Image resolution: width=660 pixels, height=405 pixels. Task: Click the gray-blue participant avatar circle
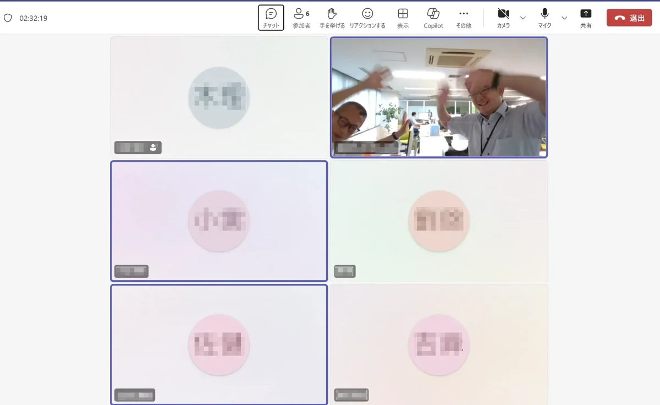[x=219, y=97]
